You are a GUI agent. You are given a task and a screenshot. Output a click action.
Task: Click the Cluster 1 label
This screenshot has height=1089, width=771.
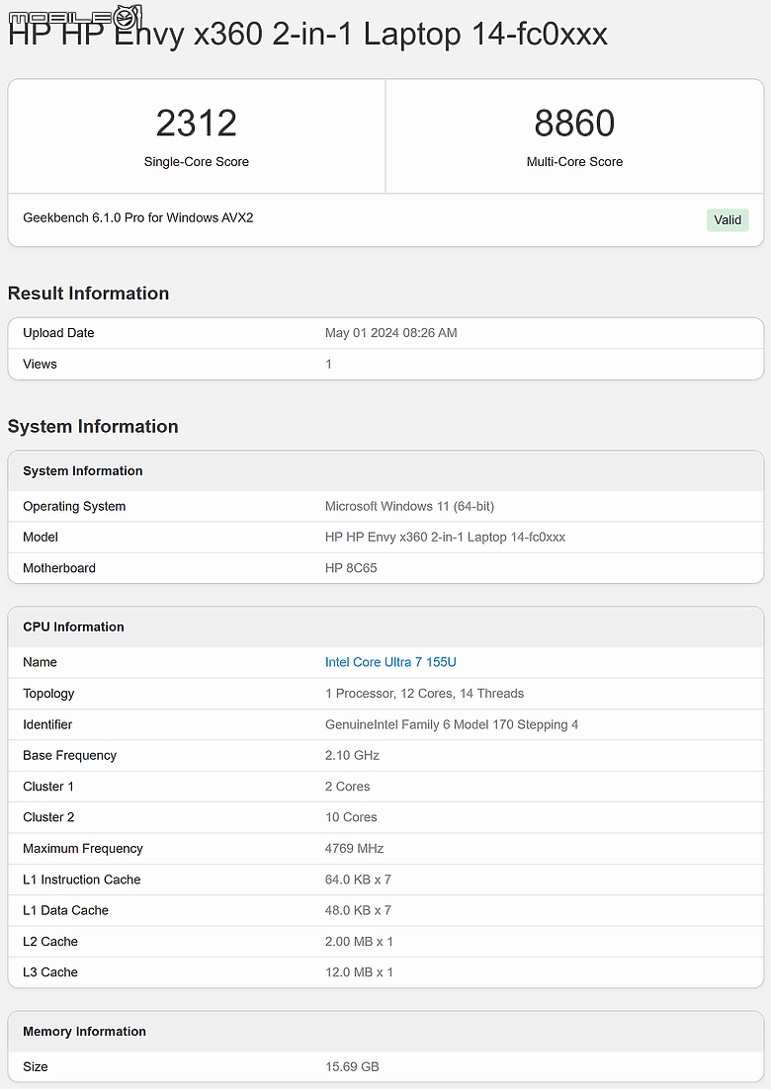pos(47,787)
